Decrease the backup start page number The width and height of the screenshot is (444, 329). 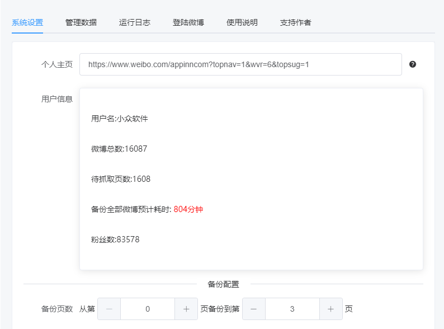click(x=109, y=309)
